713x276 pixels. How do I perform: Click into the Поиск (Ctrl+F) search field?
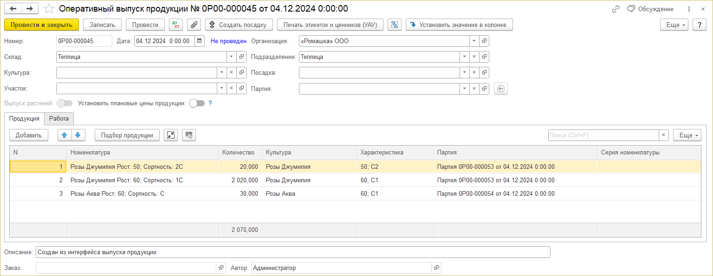[603, 135]
